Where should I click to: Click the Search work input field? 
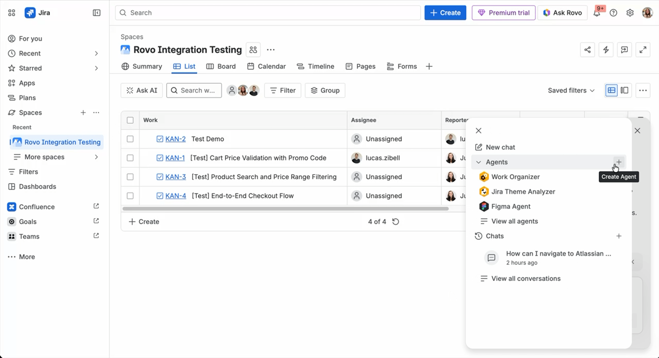tap(194, 91)
